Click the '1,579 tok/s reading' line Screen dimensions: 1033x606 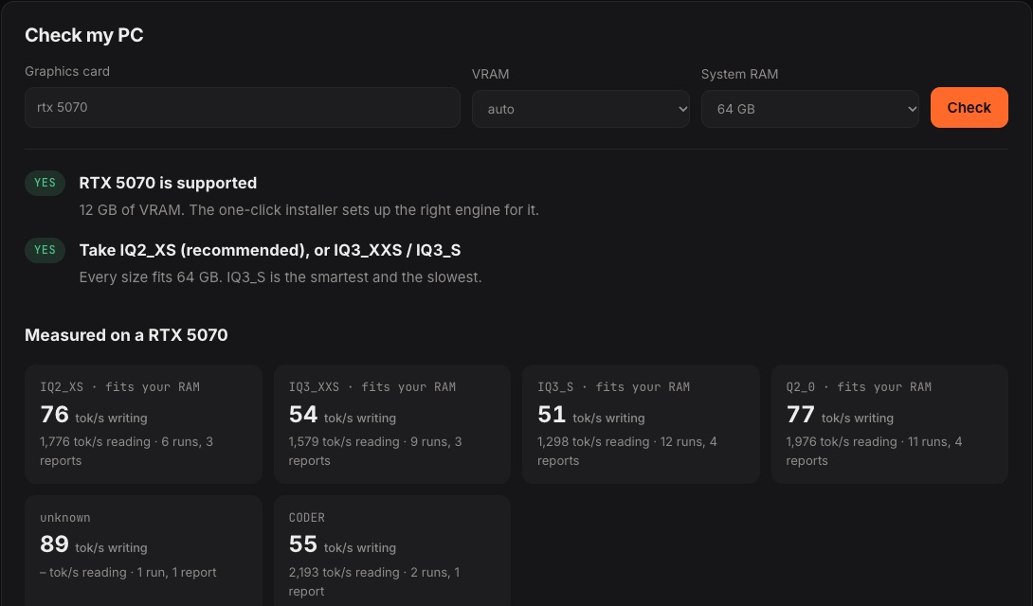tap(375, 451)
